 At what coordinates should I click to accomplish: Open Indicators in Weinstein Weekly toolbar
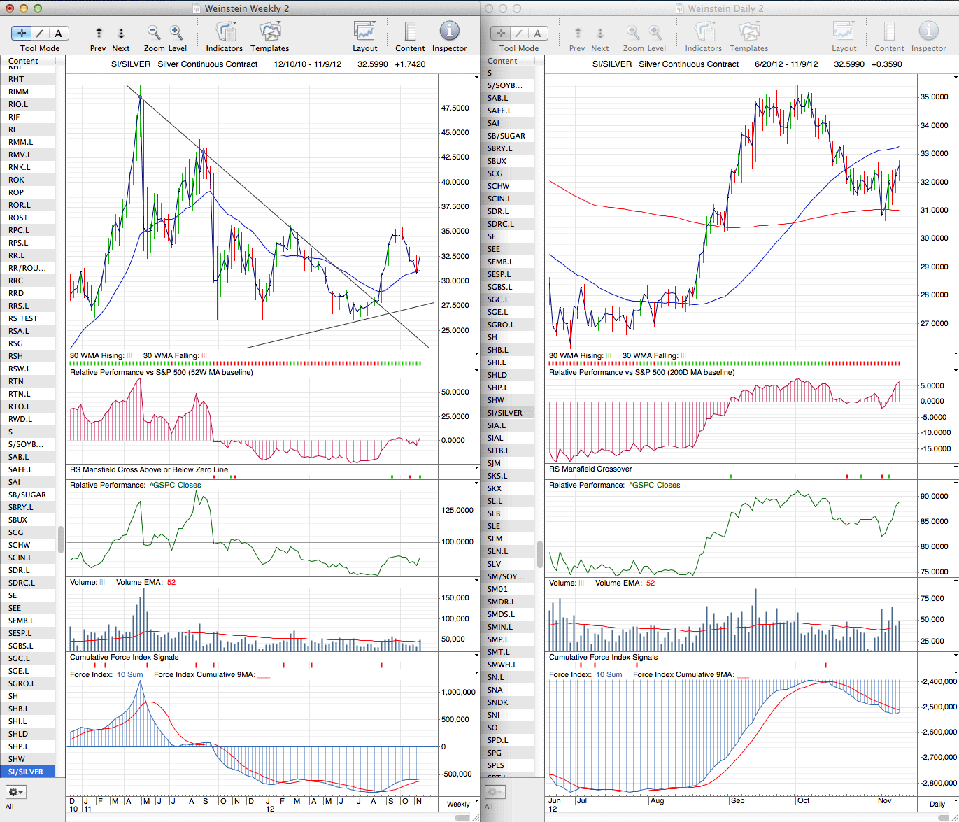coord(225,31)
